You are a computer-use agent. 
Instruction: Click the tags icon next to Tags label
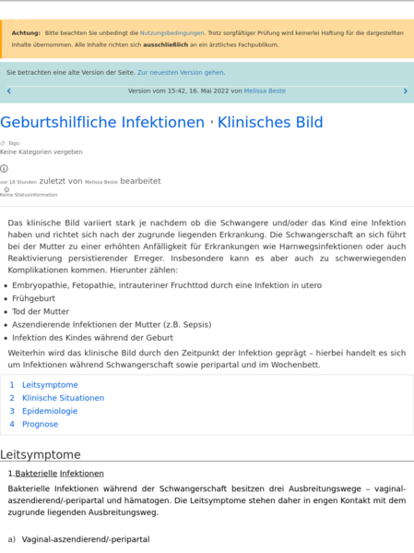click(3, 143)
